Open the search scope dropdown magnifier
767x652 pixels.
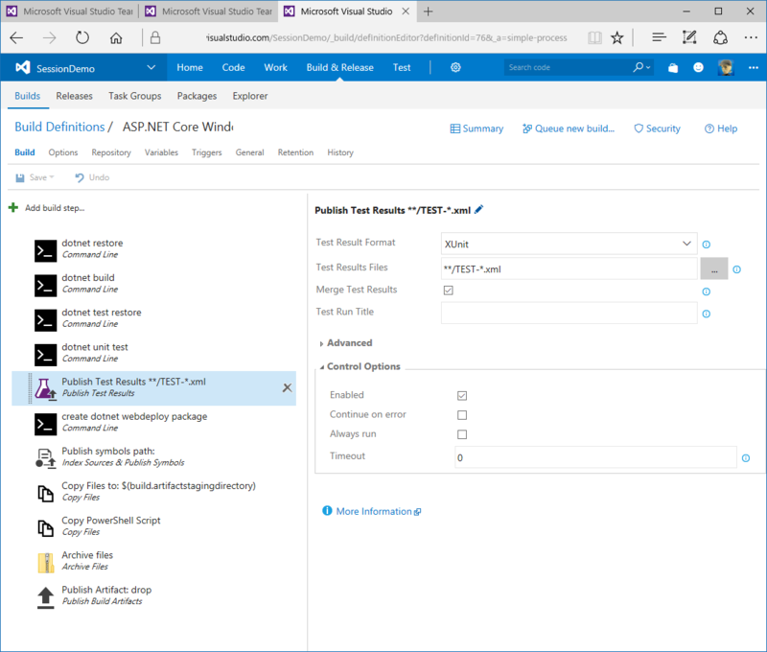pyautogui.click(x=641, y=67)
